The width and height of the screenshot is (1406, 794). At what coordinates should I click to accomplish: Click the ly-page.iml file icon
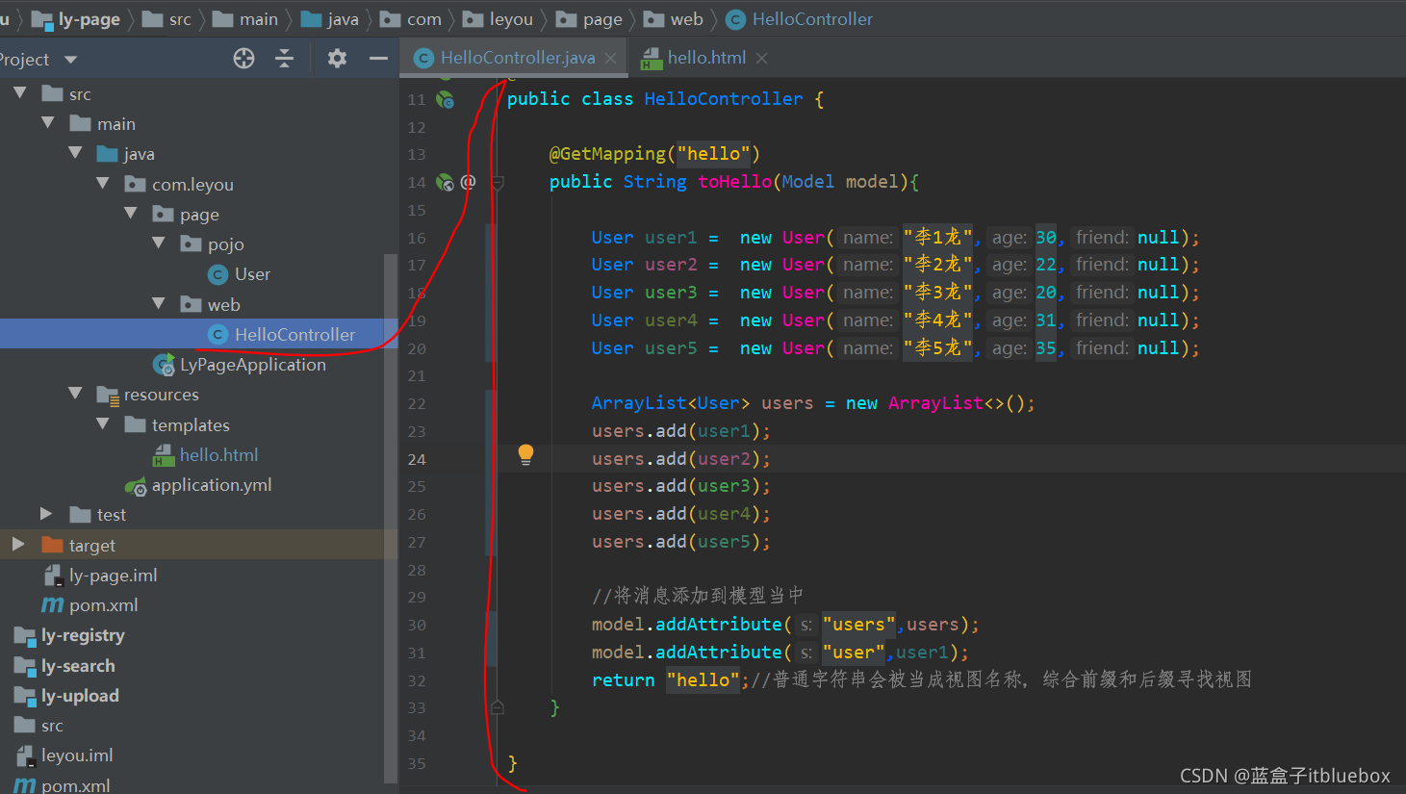(53, 576)
